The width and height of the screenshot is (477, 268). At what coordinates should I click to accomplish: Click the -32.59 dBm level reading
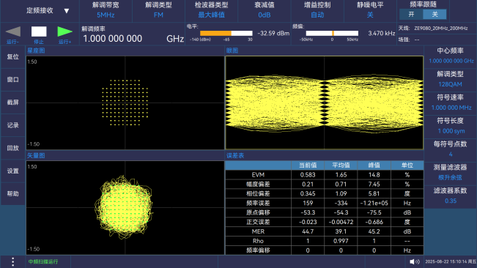tap(273, 33)
